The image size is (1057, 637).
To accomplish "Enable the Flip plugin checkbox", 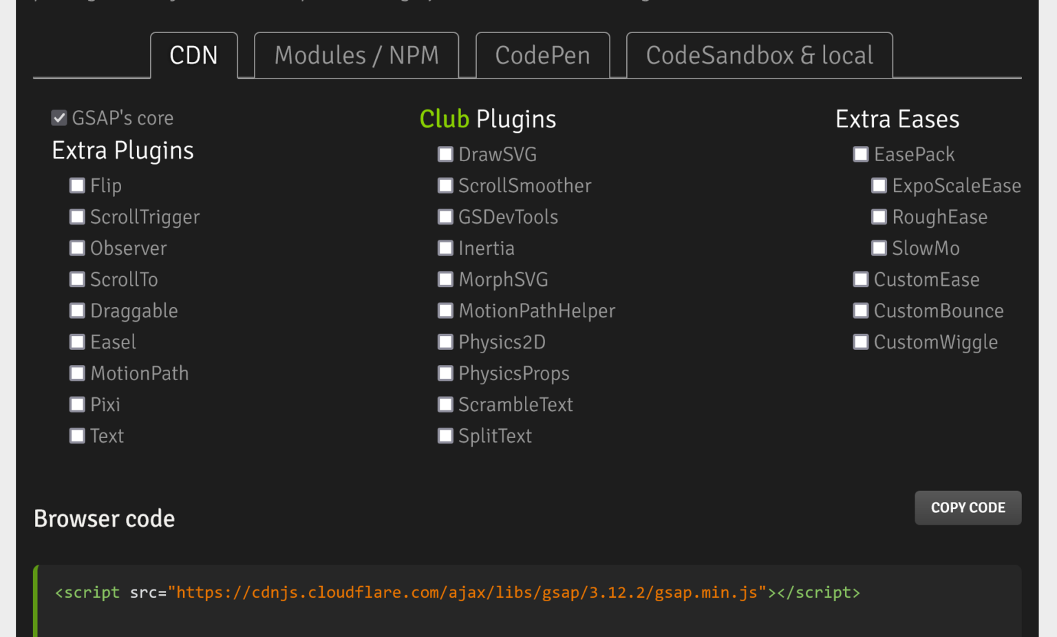I will click(x=77, y=186).
